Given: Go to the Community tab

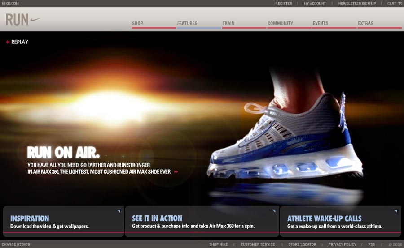Looking at the screenshot, I should (x=280, y=23).
